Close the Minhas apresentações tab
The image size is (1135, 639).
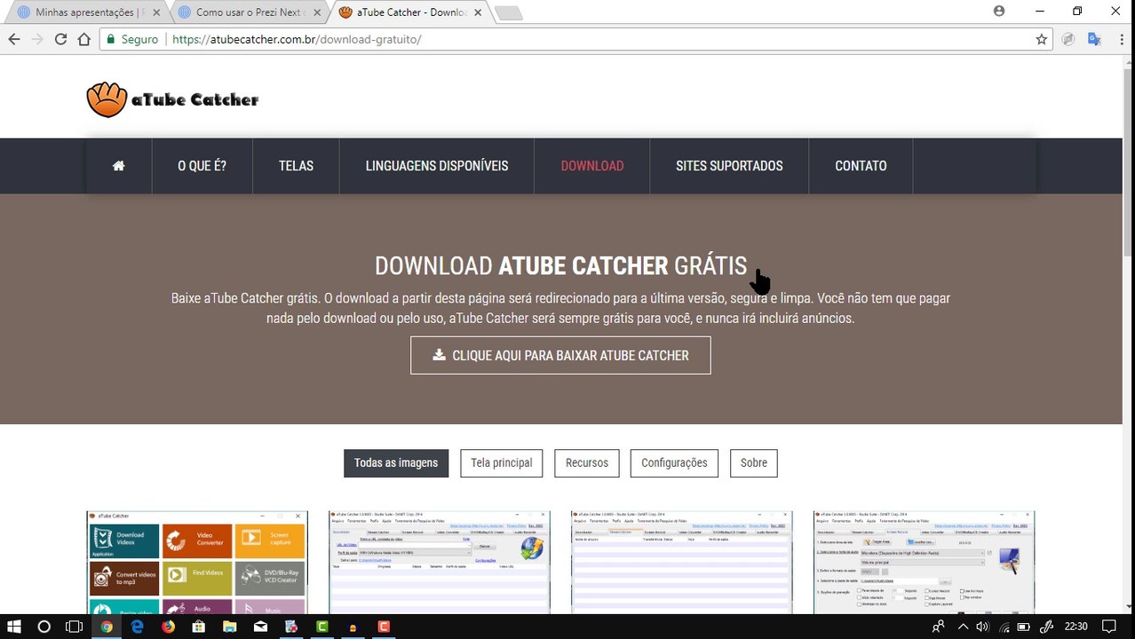tap(156, 12)
